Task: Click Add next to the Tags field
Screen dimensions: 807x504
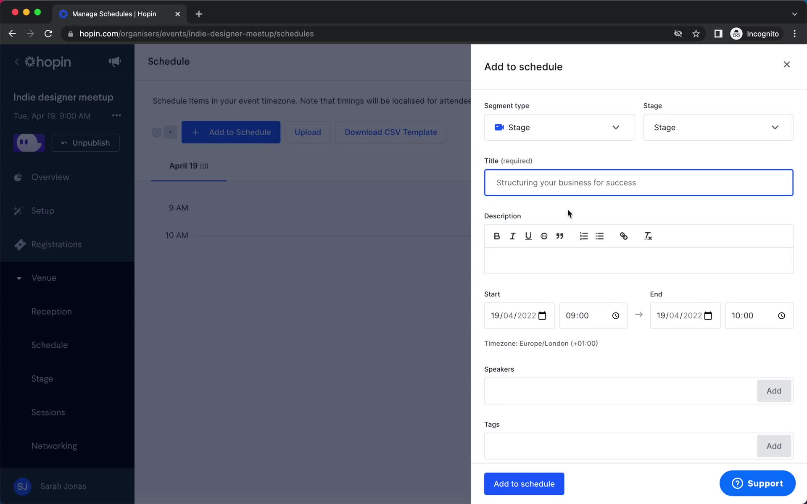Action: [x=774, y=446]
